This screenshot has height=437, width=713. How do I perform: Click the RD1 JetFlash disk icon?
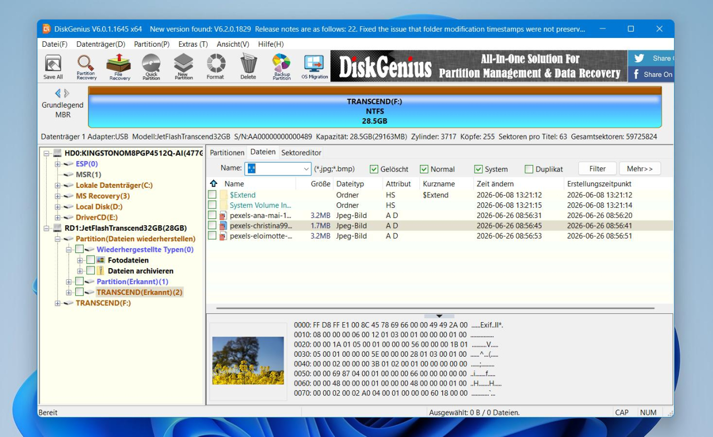pyautogui.click(x=57, y=228)
